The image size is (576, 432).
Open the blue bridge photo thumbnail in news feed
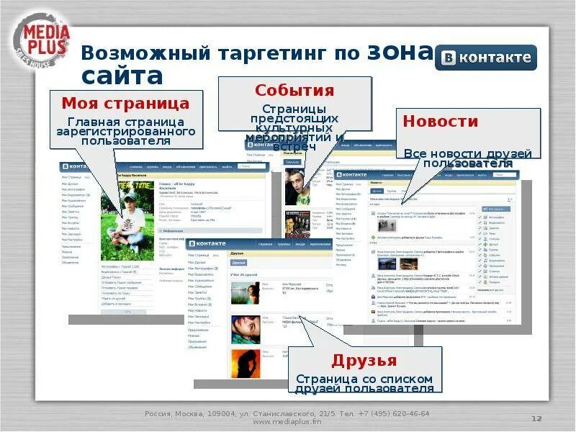click(387, 264)
